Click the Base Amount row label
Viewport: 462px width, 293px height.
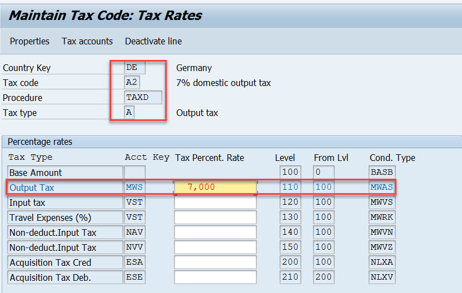point(65,173)
